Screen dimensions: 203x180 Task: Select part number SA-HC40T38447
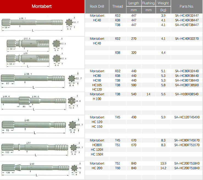[x=187, y=25]
